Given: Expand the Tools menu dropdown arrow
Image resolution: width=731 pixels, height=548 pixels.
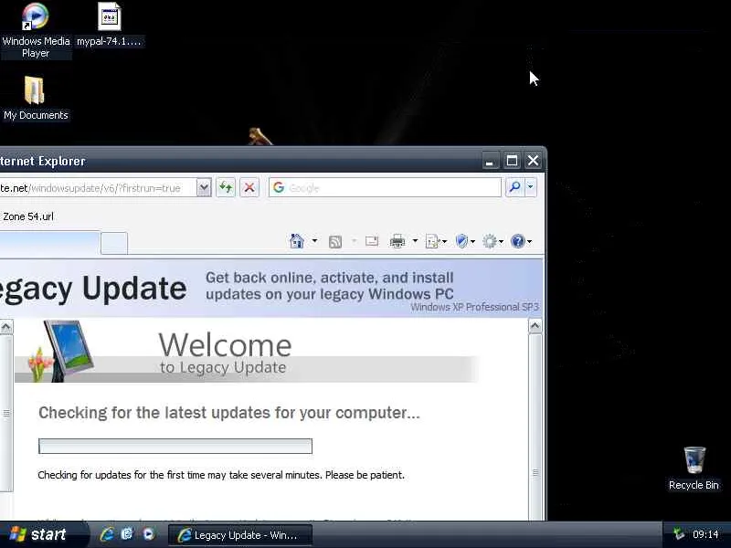Looking at the screenshot, I should [501, 241].
